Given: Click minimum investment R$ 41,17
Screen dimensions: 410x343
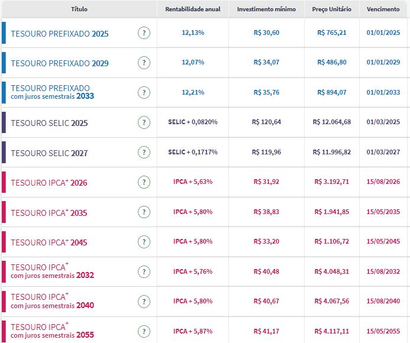Looking at the screenshot, I should [266, 331].
